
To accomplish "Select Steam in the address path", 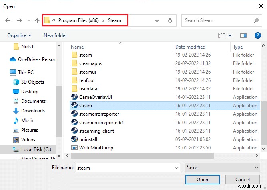I will coord(114,20).
